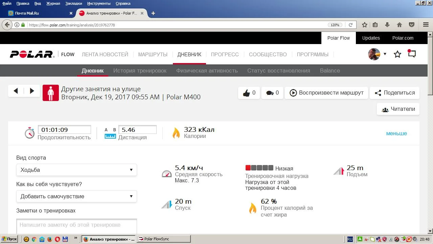Open the Вид спорта dropdown showing Ходьба

pyautogui.click(x=76, y=170)
